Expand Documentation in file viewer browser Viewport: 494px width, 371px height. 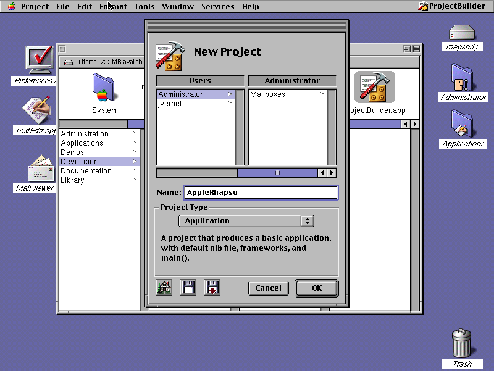click(x=134, y=171)
